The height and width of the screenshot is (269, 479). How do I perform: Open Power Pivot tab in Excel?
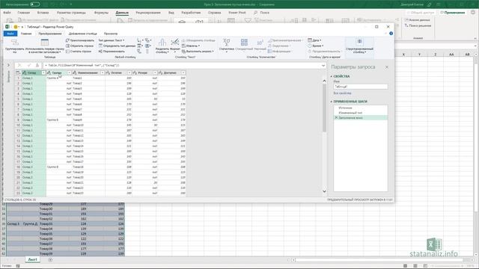(x=237, y=13)
